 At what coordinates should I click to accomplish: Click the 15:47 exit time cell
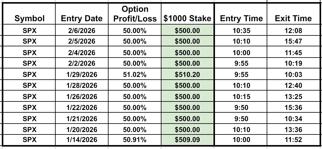pyautogui.click(x=289, y=41)
